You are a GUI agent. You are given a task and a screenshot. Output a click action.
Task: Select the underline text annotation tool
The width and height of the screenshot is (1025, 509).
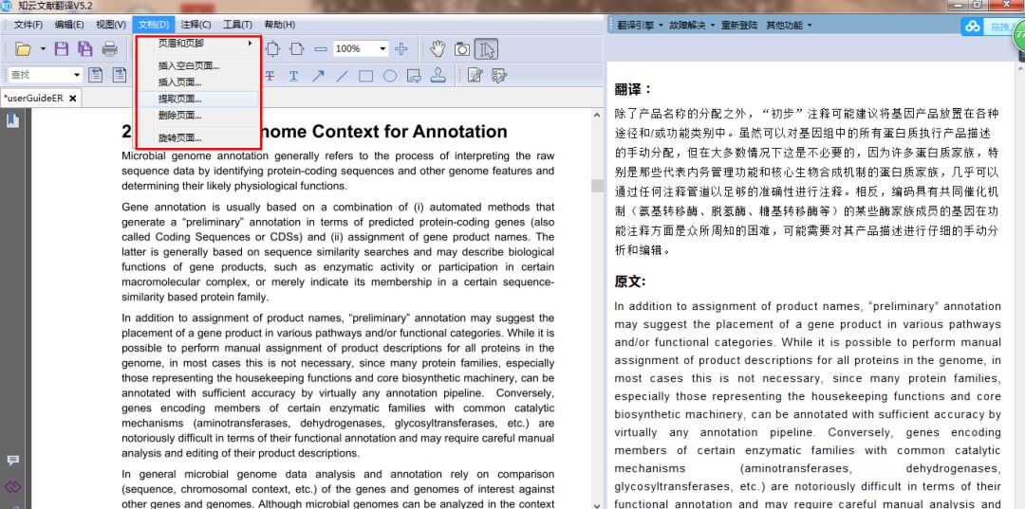(293, 76)
